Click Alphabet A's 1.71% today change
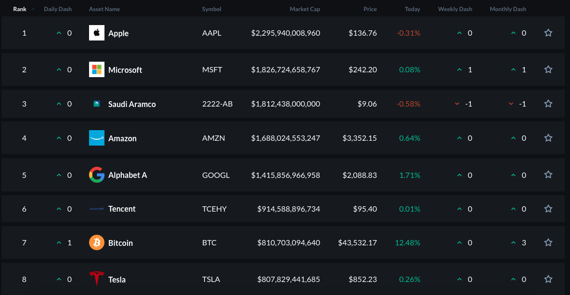This screenshot has width=570, height=295. coord(410,175)
